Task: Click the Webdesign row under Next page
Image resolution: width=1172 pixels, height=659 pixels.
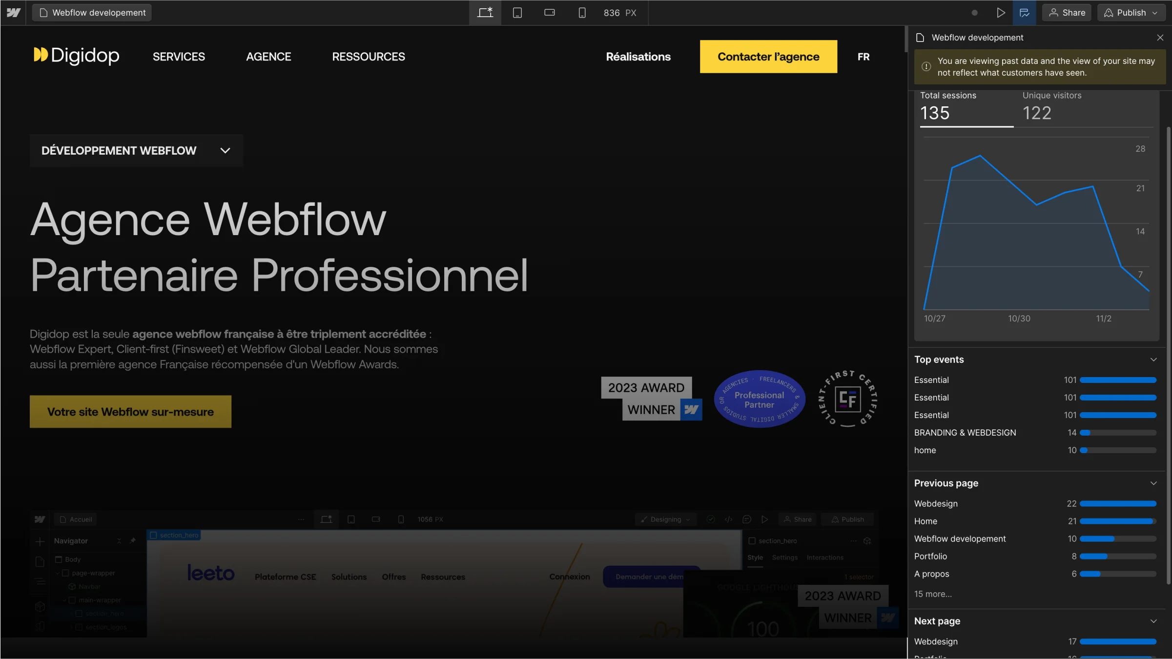Action: tap(1035, 641)
